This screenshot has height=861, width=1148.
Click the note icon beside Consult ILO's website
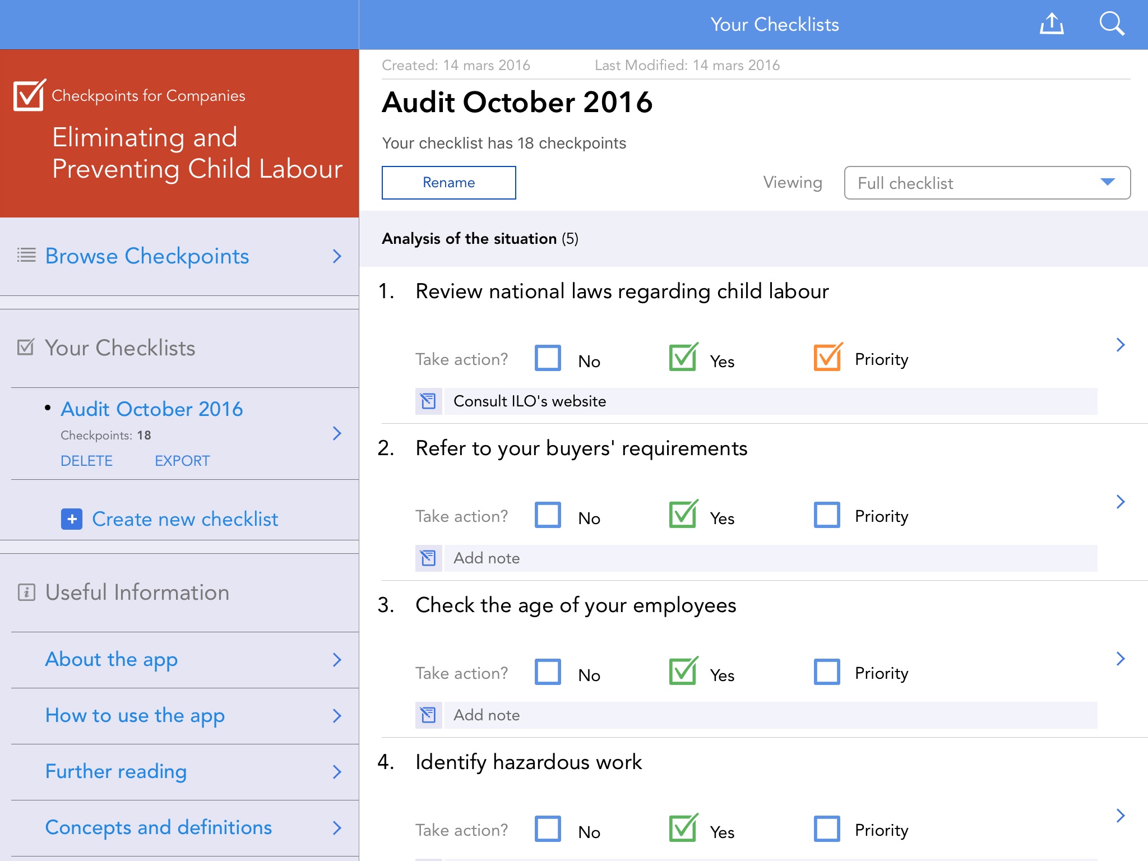(428, 401)
